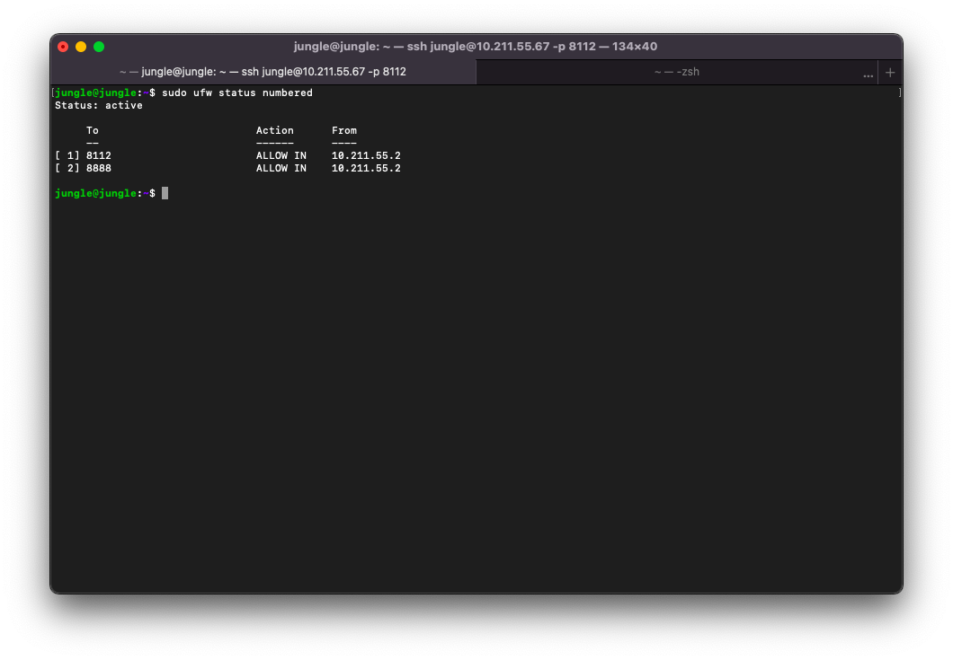Click the 'Action' column header
Screen dimensions: 953x660
[x=275, y=131]
